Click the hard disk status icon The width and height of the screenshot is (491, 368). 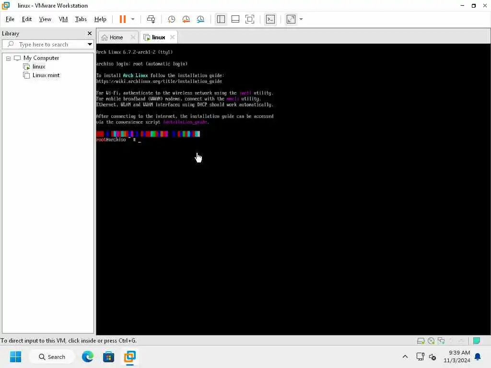tap(421, 341)
